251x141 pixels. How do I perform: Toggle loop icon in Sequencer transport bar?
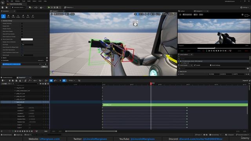click(x=36, y=131)
